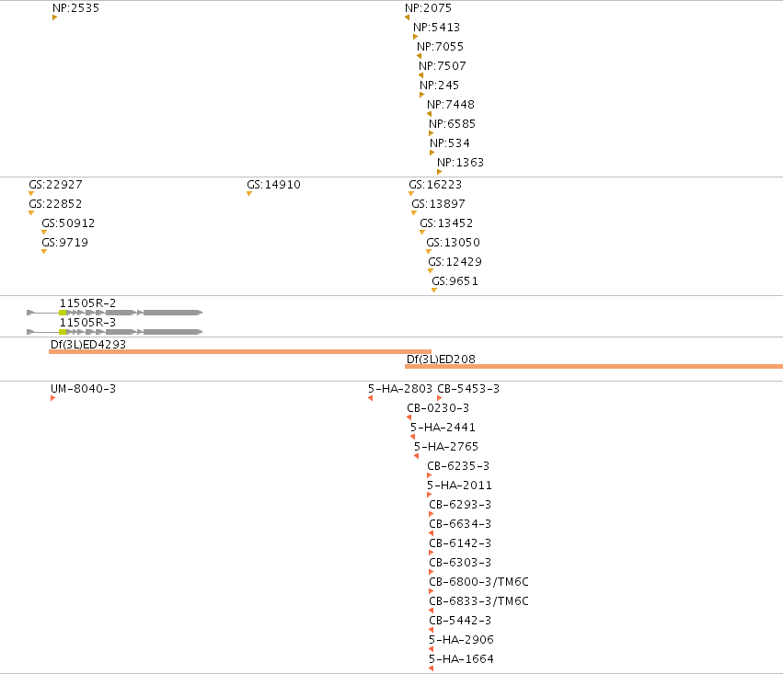783x674 pixels.
Task: Click the triangle marker under GS:14910
Action: click(249, 194)
